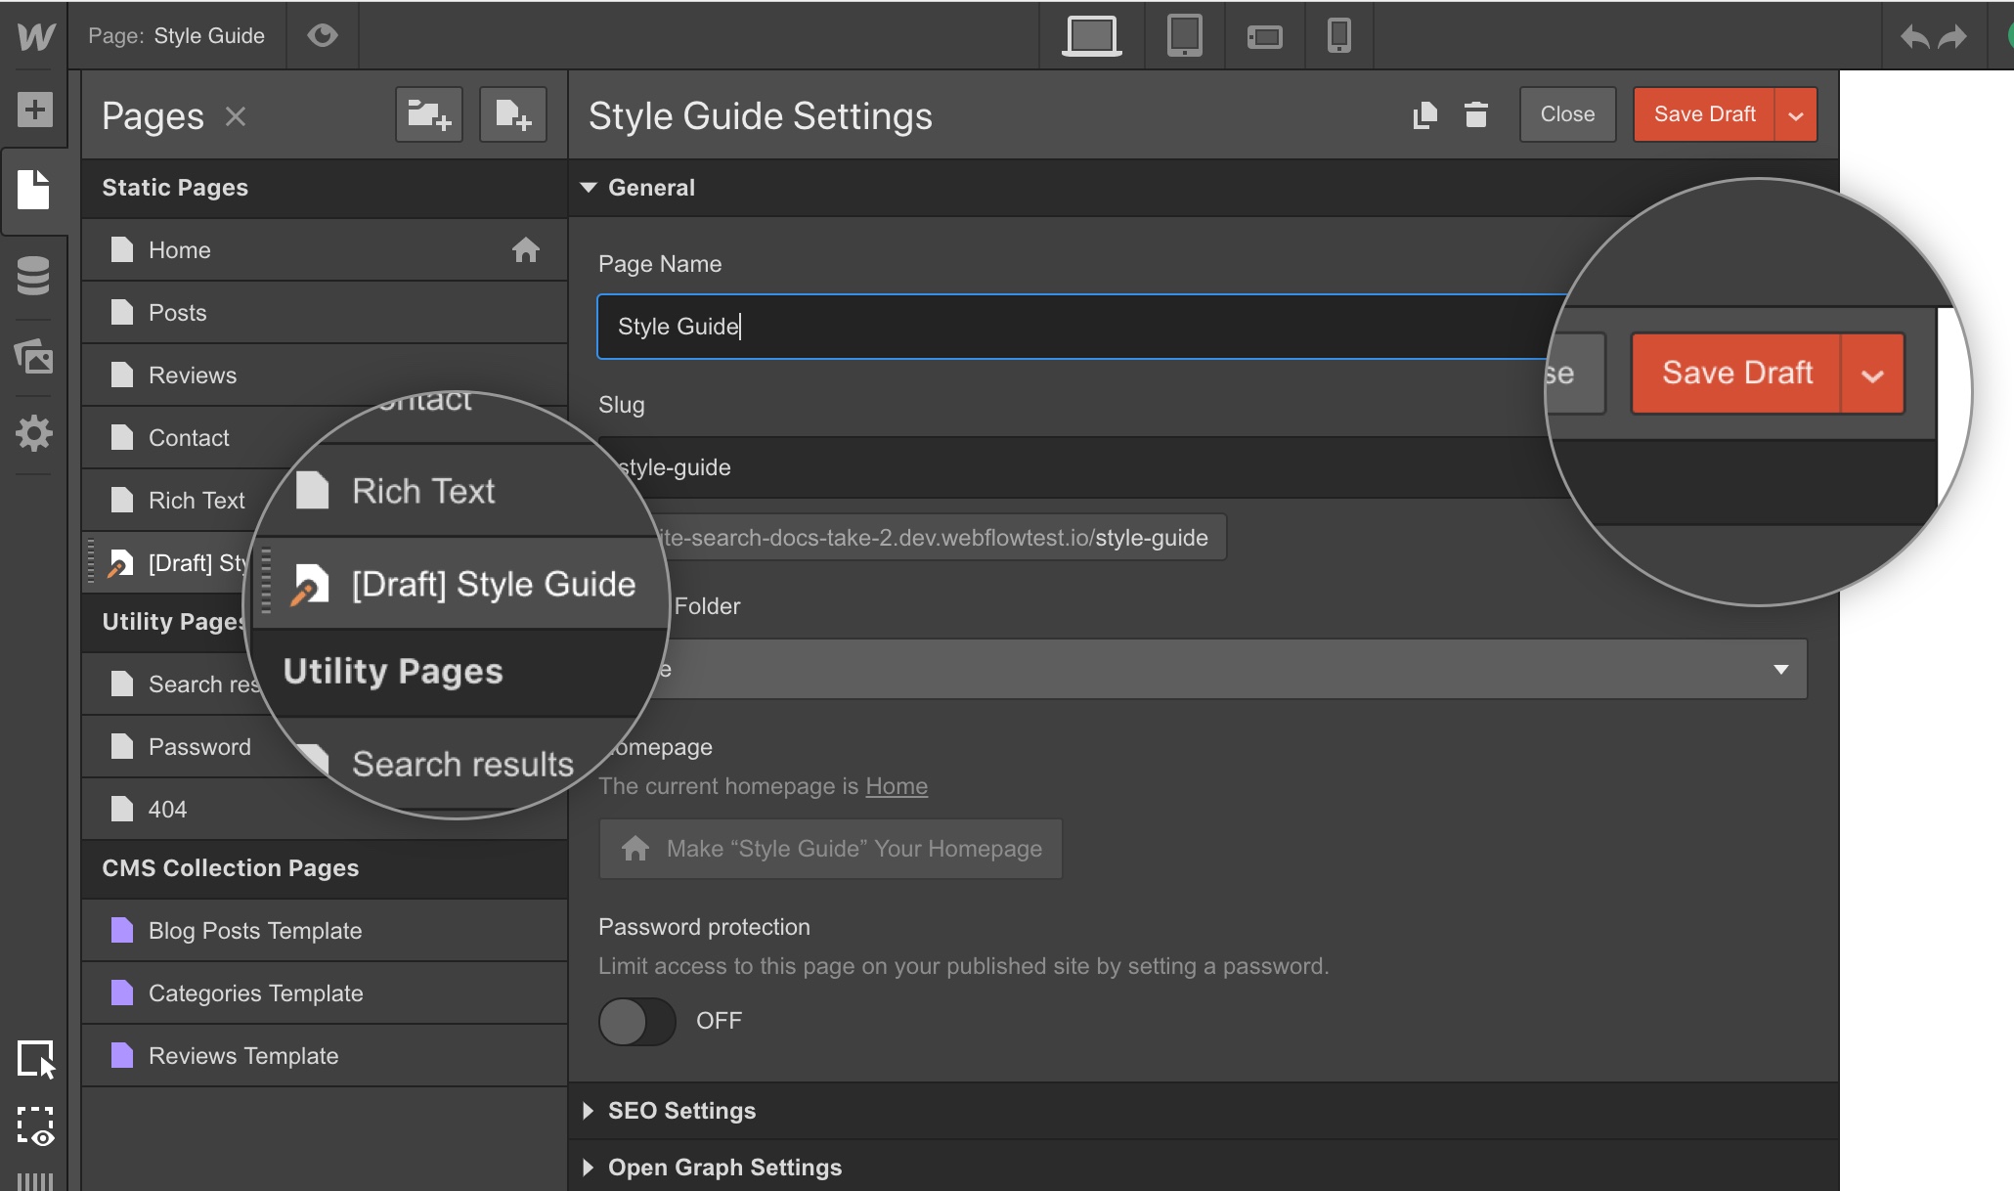The height and width of the screenshot is (1191, 2014).
Task: Select Blog Posts Template page
Action: (254, 931)
